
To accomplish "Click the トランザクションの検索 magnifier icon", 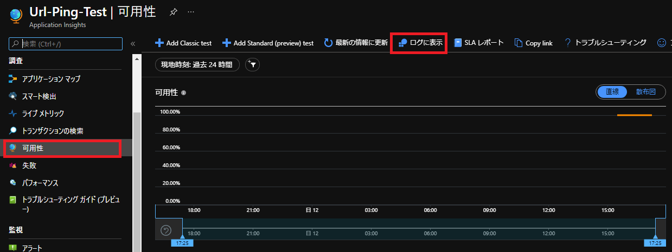I will 13,131.
